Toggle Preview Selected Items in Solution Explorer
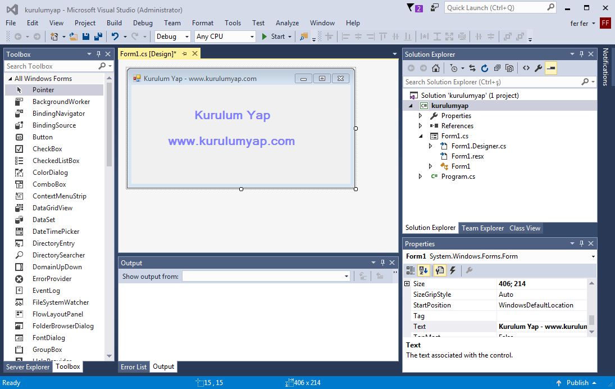This screenshot has height=389, width=615. pos(550,69)
